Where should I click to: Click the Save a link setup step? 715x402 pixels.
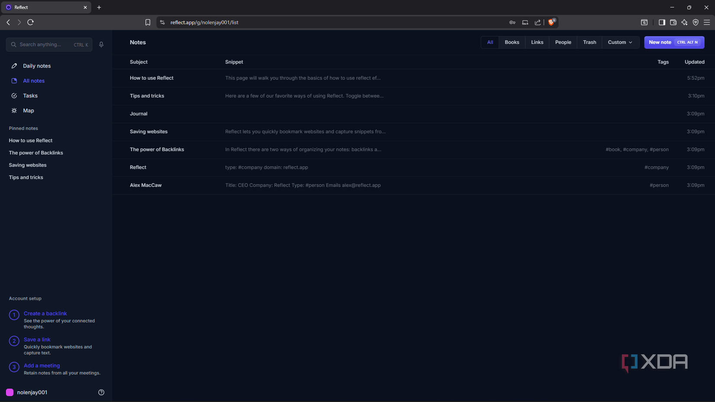[x=37, y=340]
